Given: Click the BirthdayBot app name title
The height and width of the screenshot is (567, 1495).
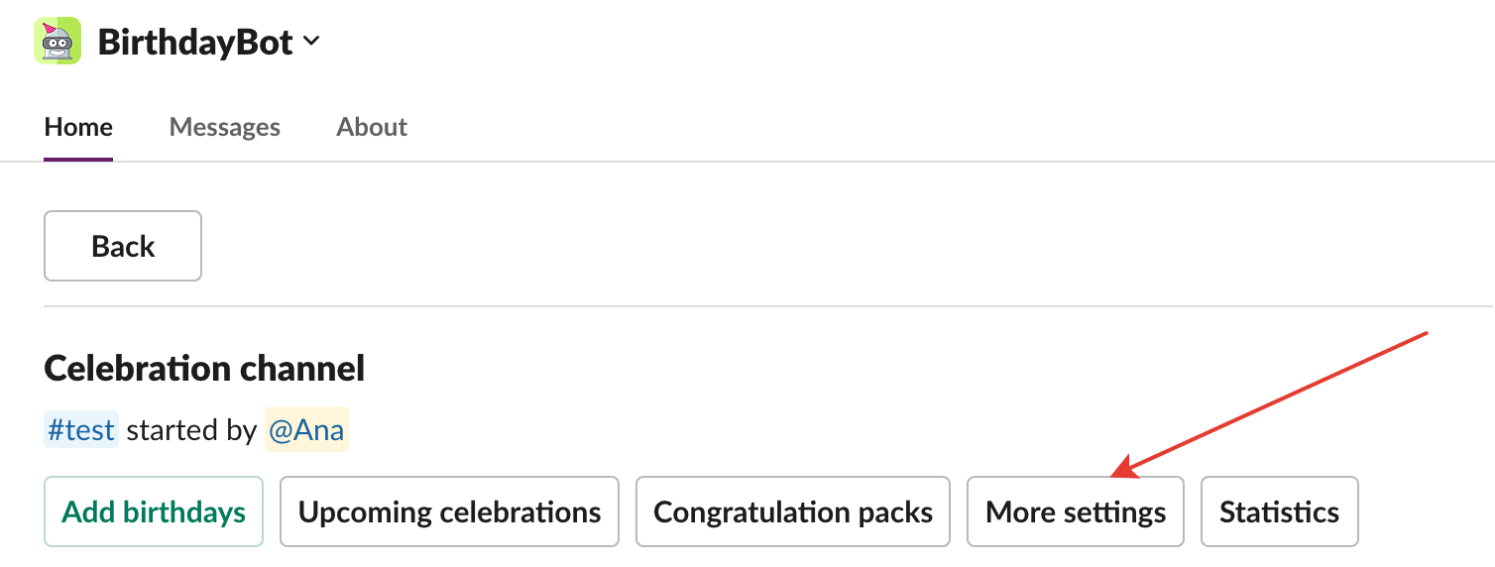Looking at the screenshot, I should click(x=195, y=43).
